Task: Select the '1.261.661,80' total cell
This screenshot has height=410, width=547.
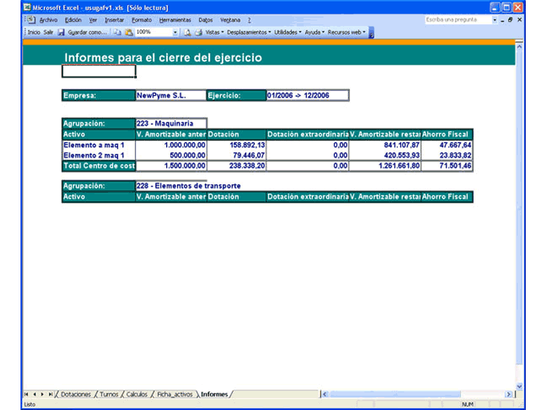Action: click(x=385, y=166)
